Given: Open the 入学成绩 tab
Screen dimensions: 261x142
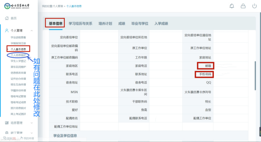Looking at the screenshot, I should pyautogui.click(x=161, y=23).
